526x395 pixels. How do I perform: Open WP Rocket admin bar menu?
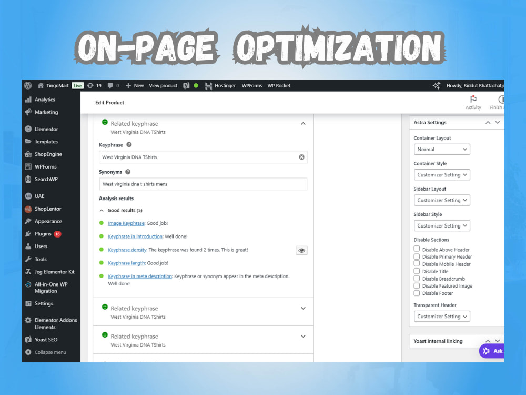[x=279, y=86]
